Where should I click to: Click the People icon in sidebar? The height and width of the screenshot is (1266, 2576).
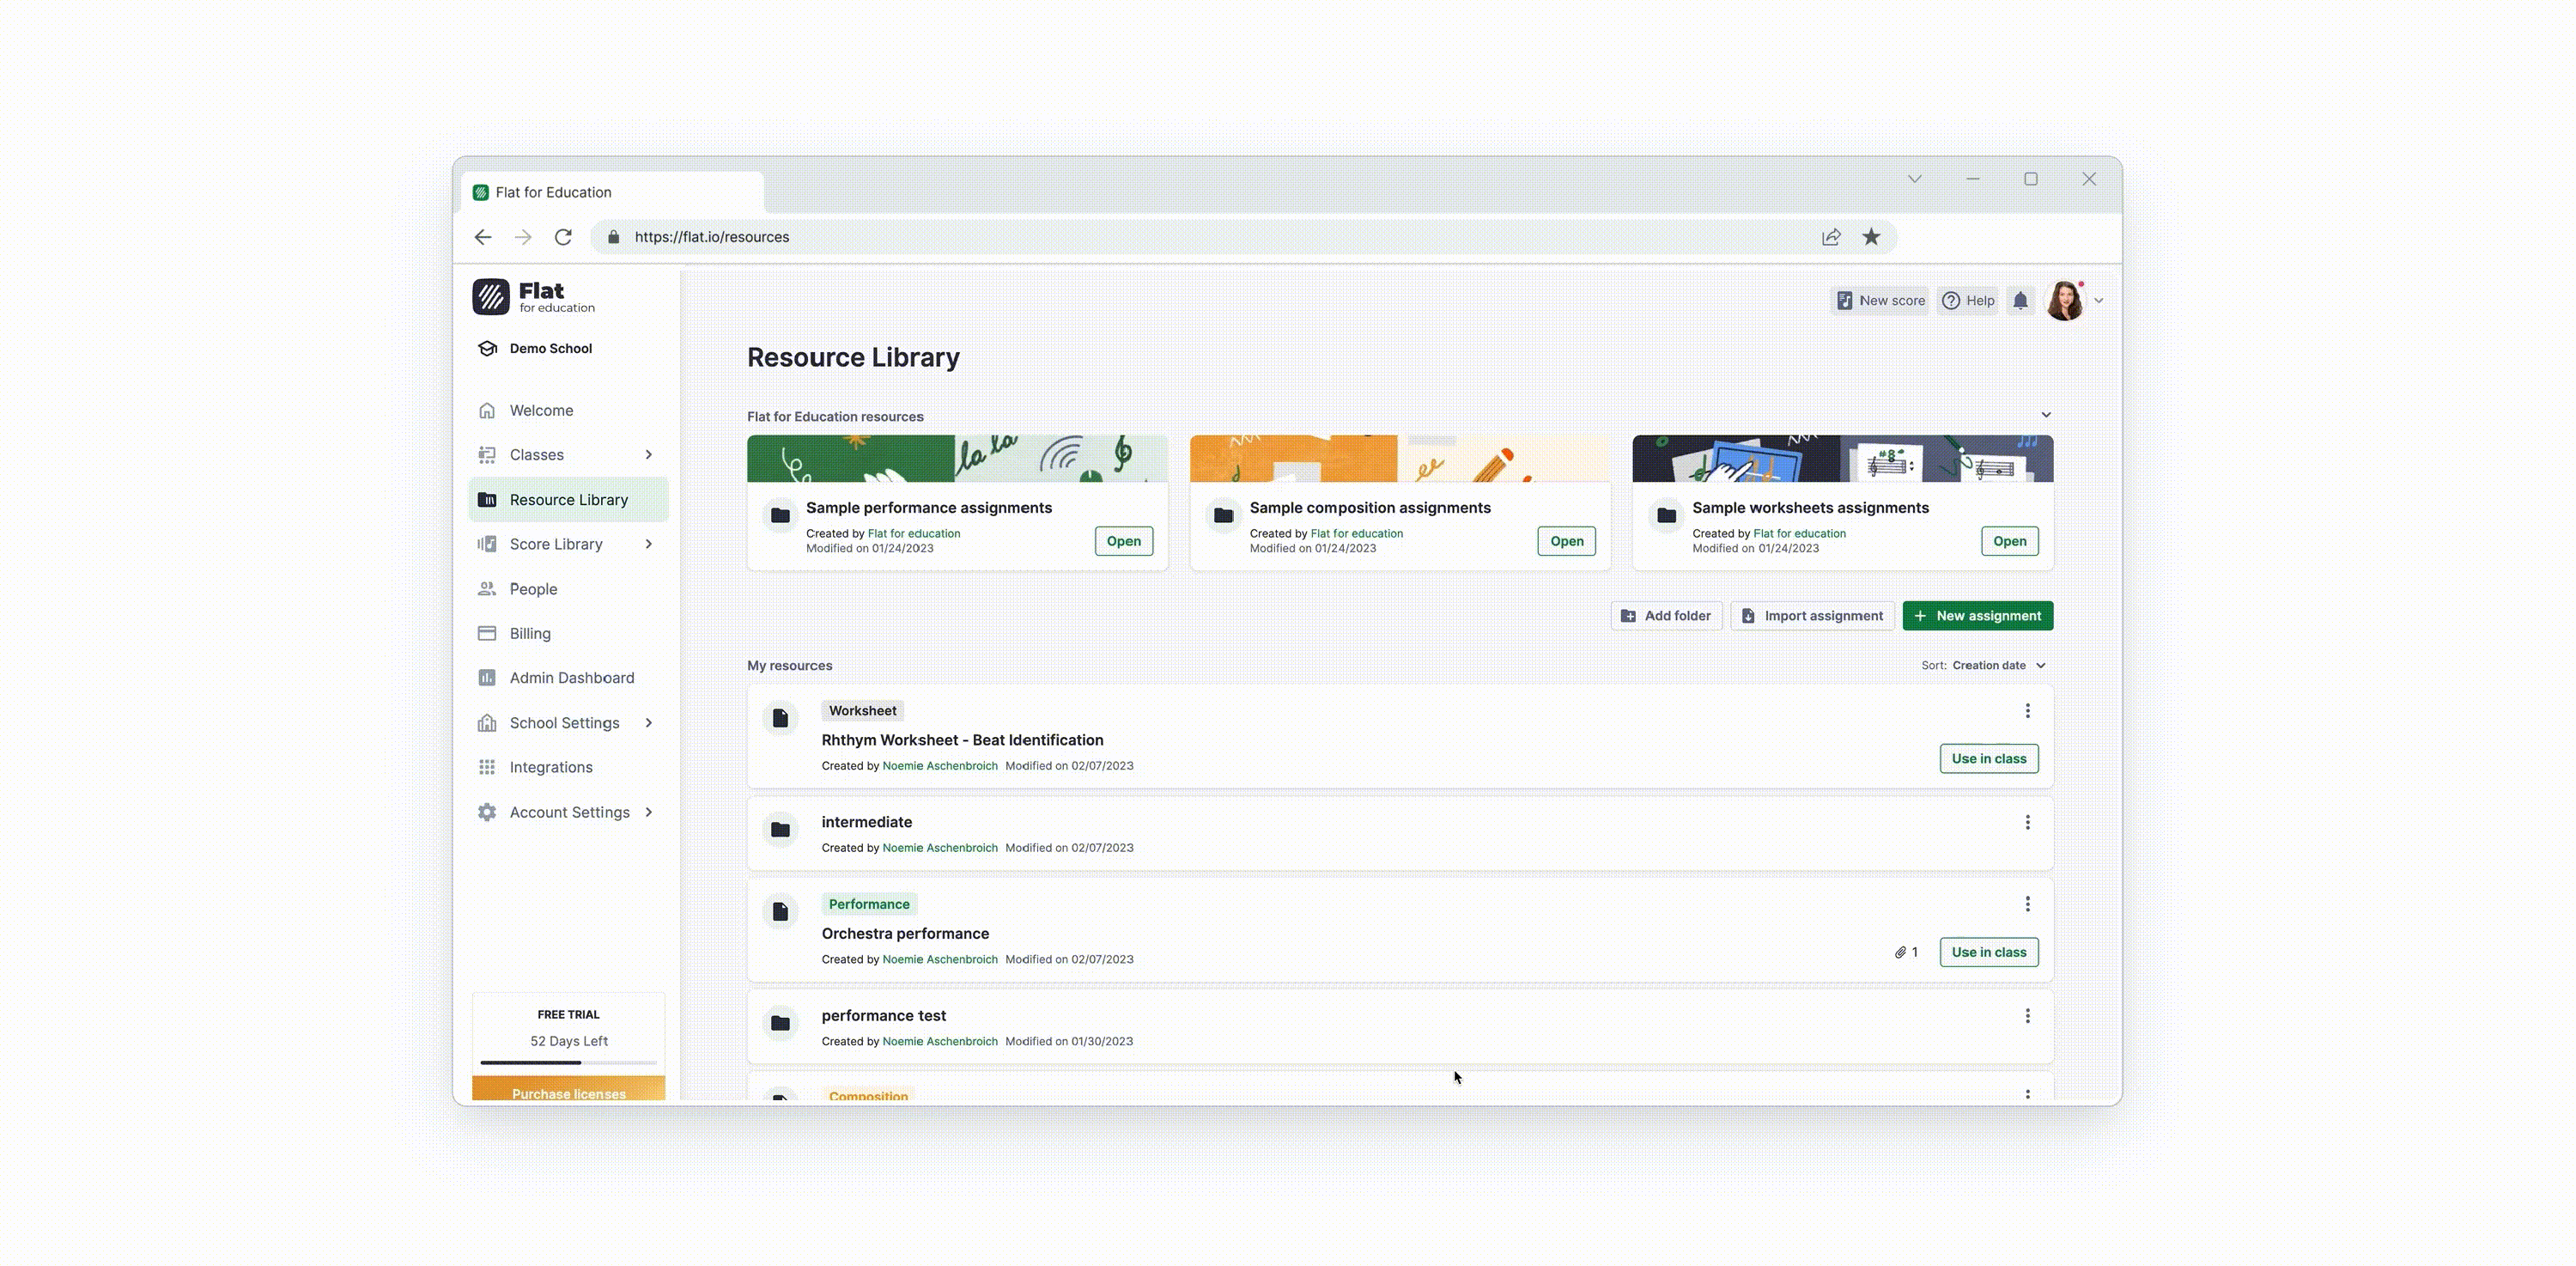[x=487, y=589]
